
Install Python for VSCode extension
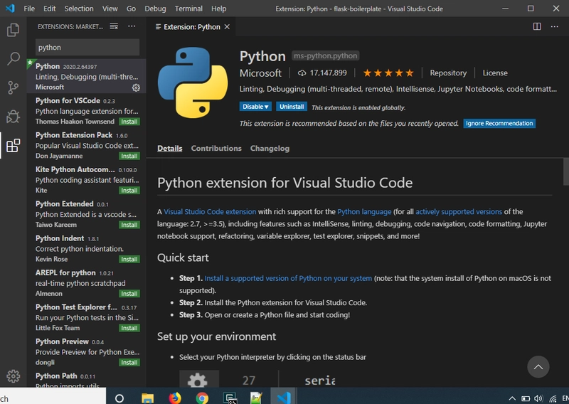coord(129,122)
